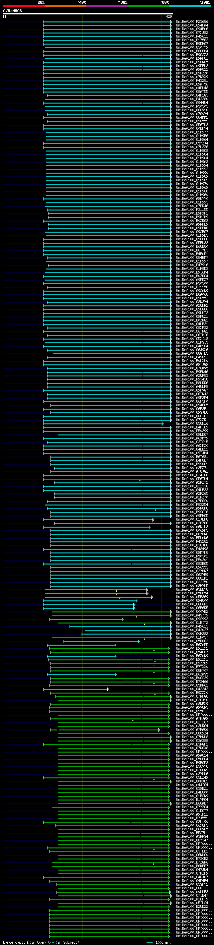Open hit UniRef100_Q307Y9
Image resolution: width=214 pixels, height=945 pixels.
(192, 47)
